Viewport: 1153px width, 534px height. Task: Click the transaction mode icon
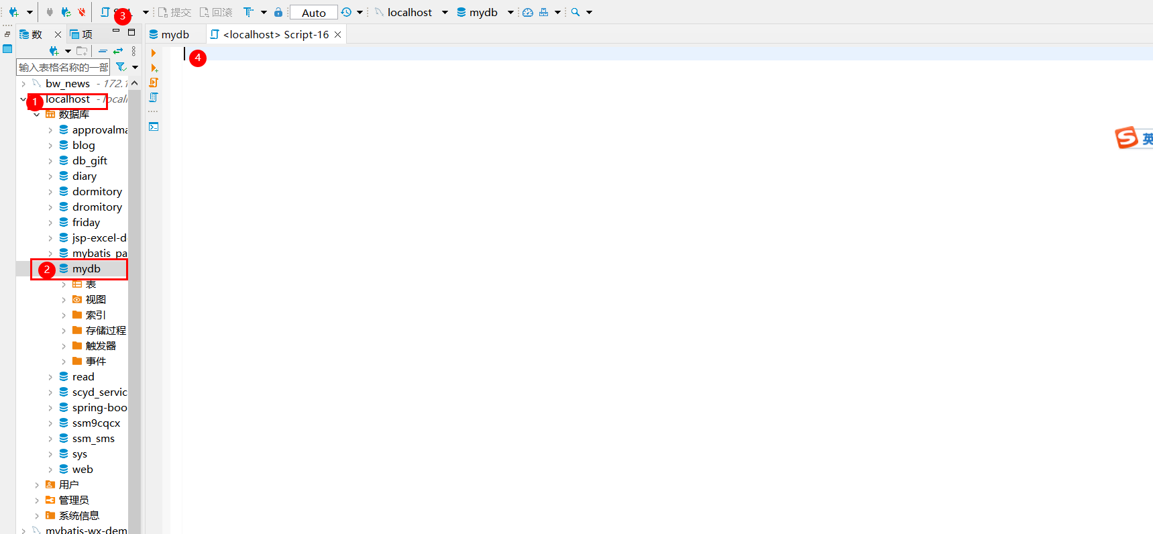pos(248,12)
